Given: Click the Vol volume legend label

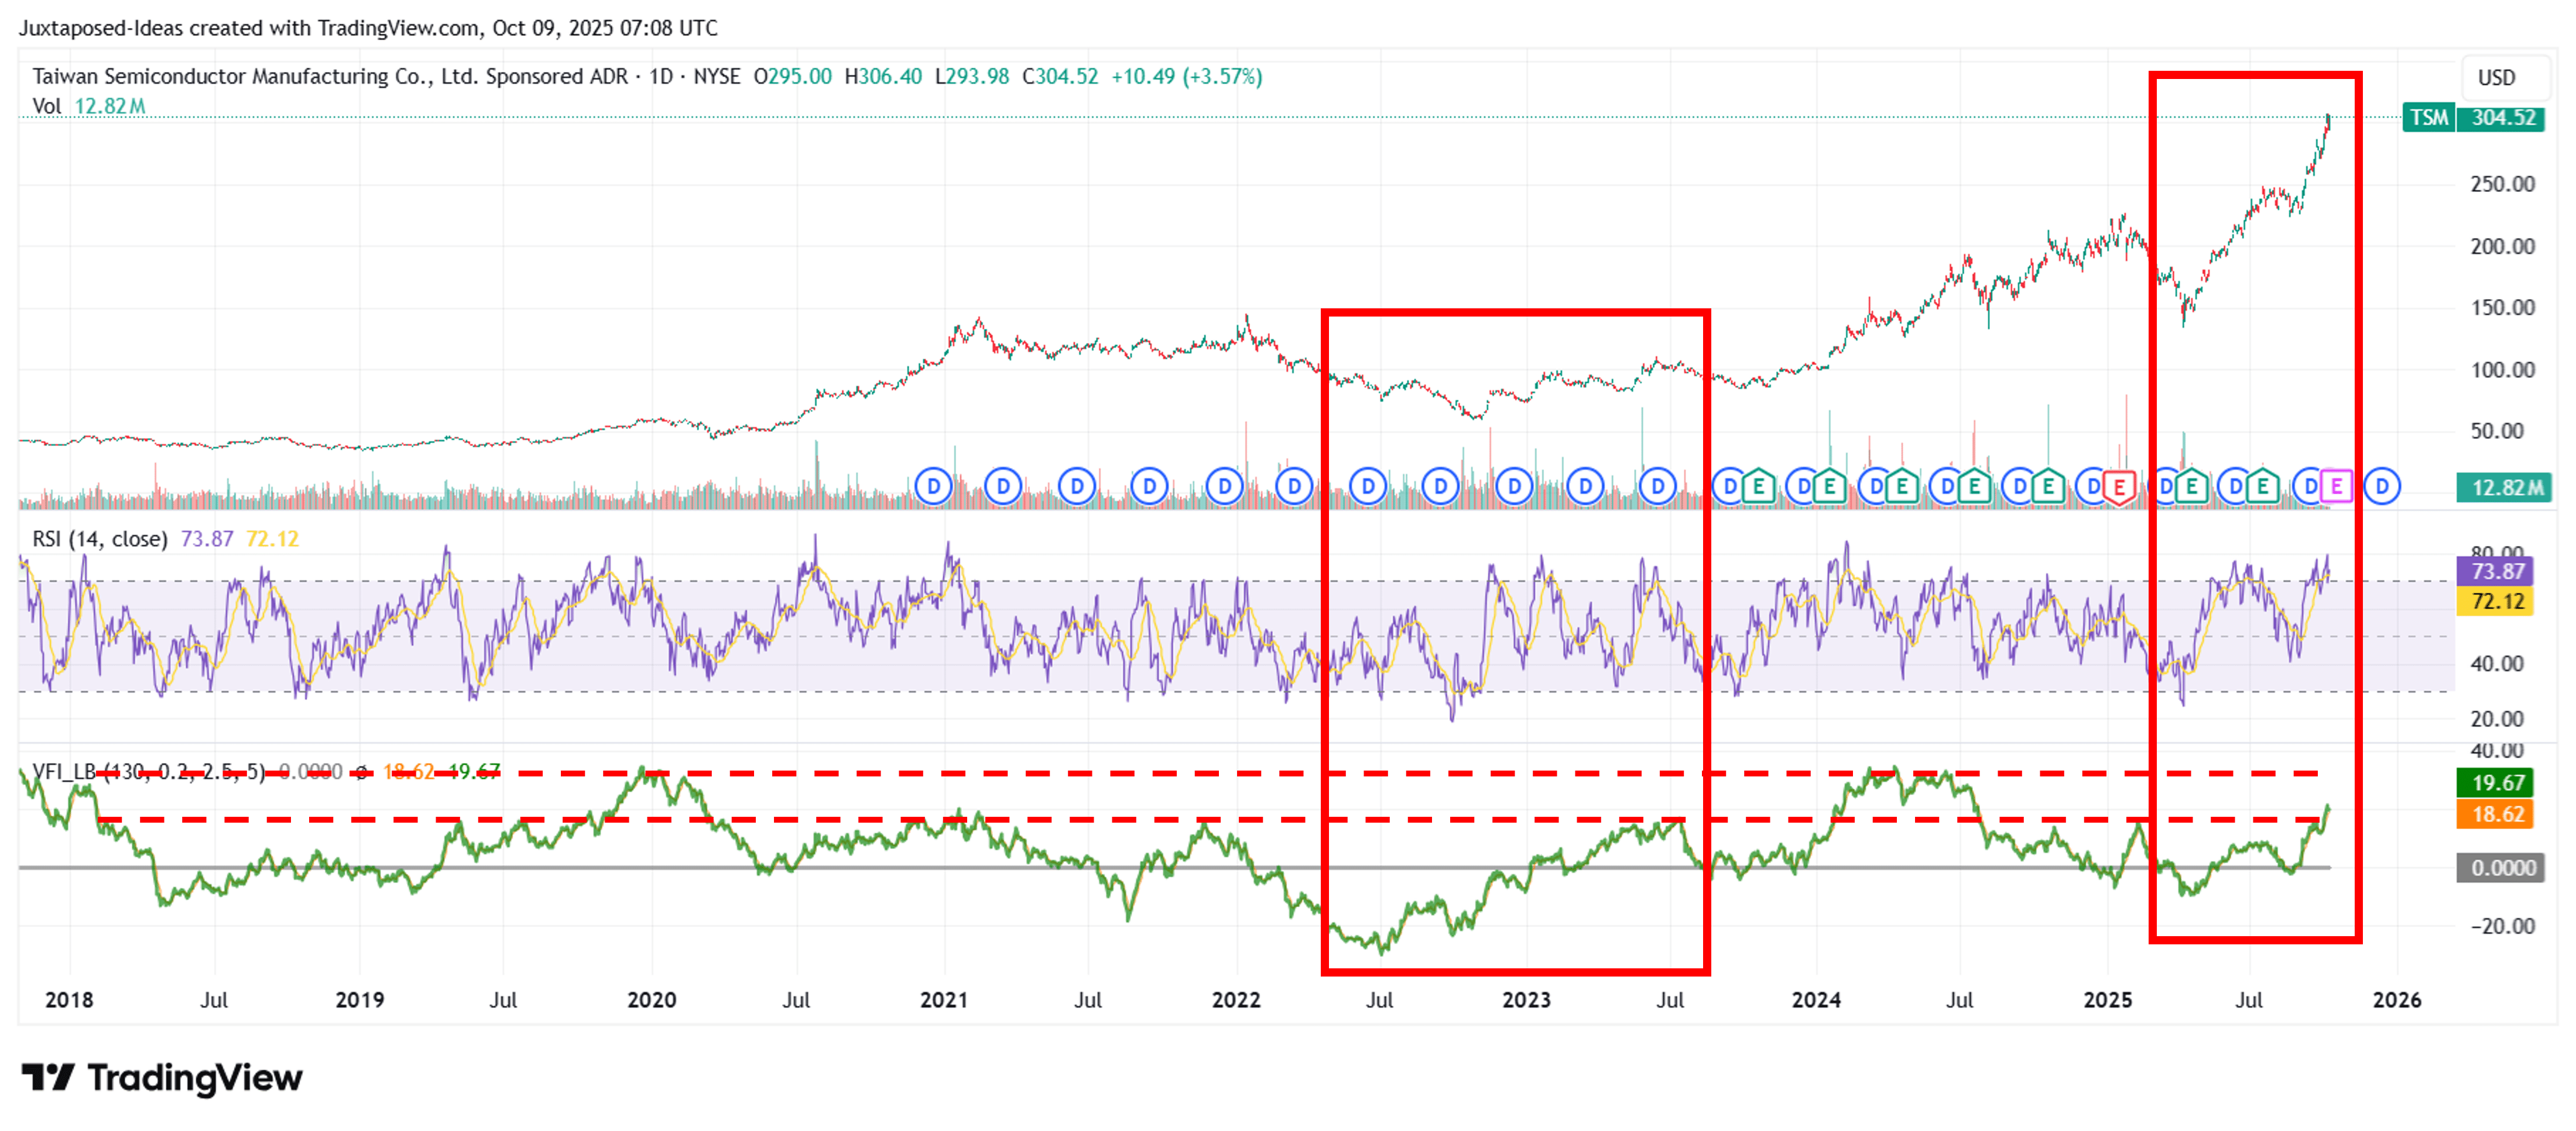Looking at the screenshot, I should coord(46,106).
